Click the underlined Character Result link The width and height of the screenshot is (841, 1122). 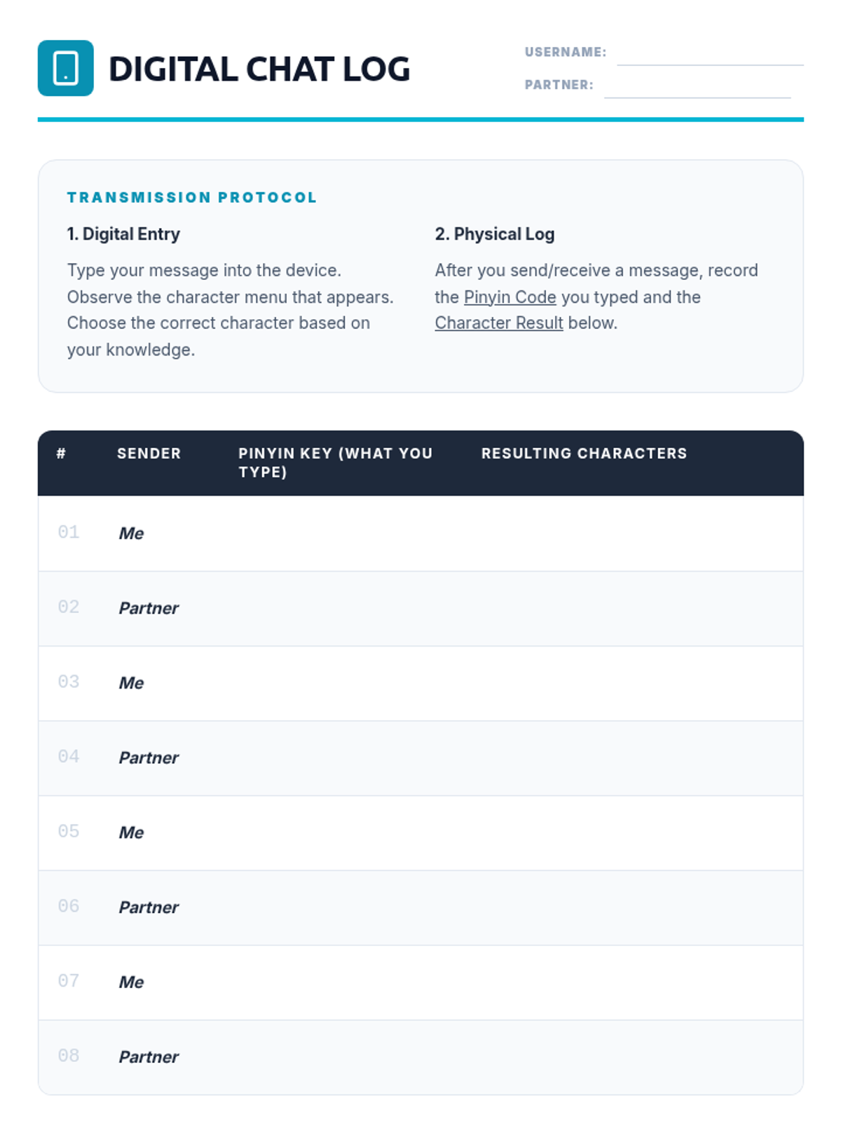[x=498, y=323]
